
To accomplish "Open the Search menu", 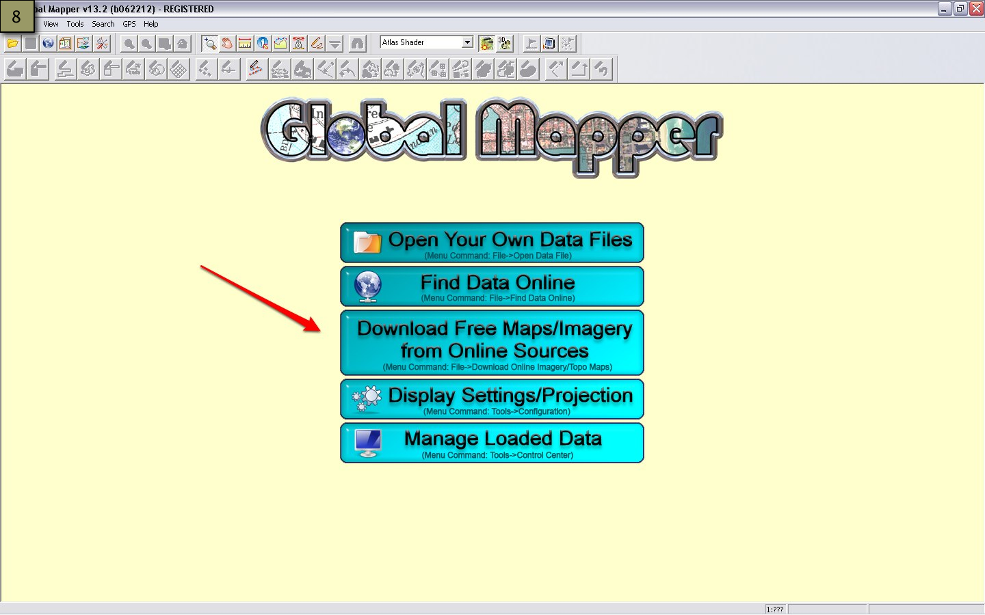I will 103,24.
